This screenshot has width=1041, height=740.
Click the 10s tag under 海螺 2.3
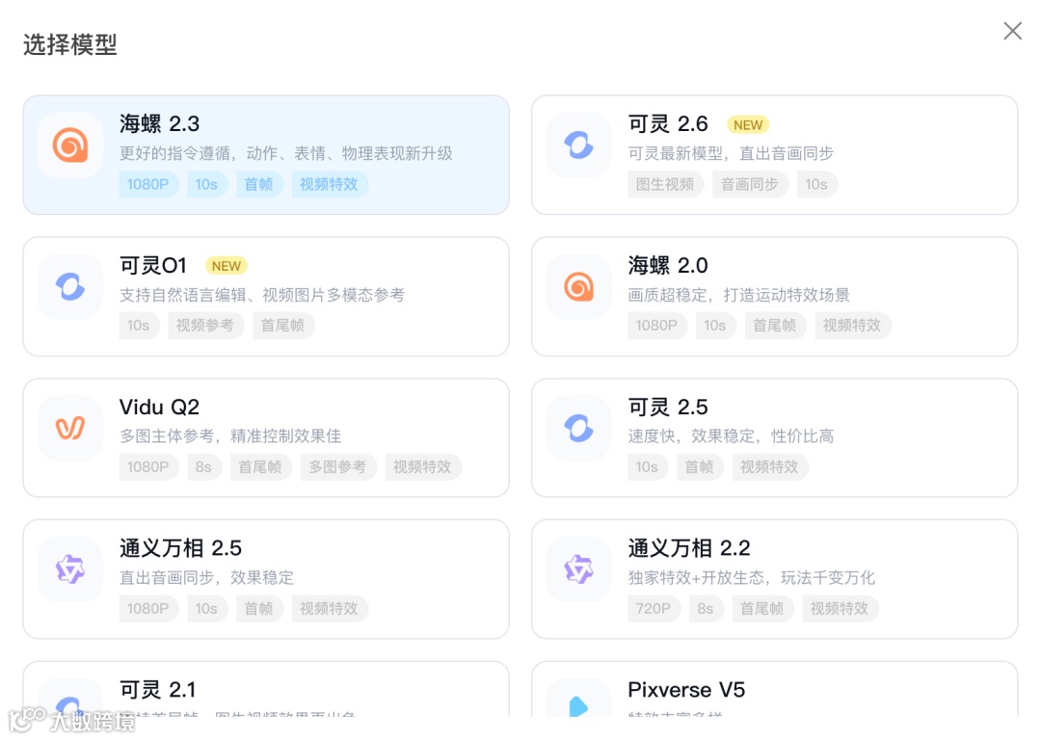point(206,184)
